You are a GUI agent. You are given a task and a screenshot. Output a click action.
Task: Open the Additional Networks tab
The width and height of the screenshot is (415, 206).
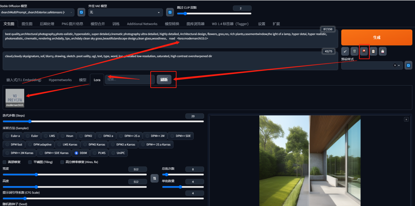click(x=142, y=24)
